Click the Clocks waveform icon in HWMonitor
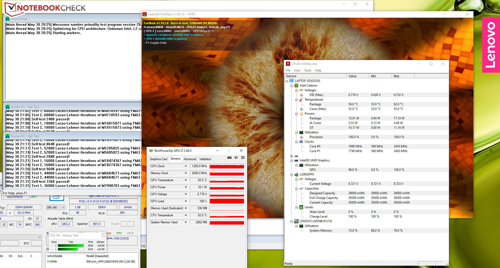 pyautogui.click(x=301, y=142)
